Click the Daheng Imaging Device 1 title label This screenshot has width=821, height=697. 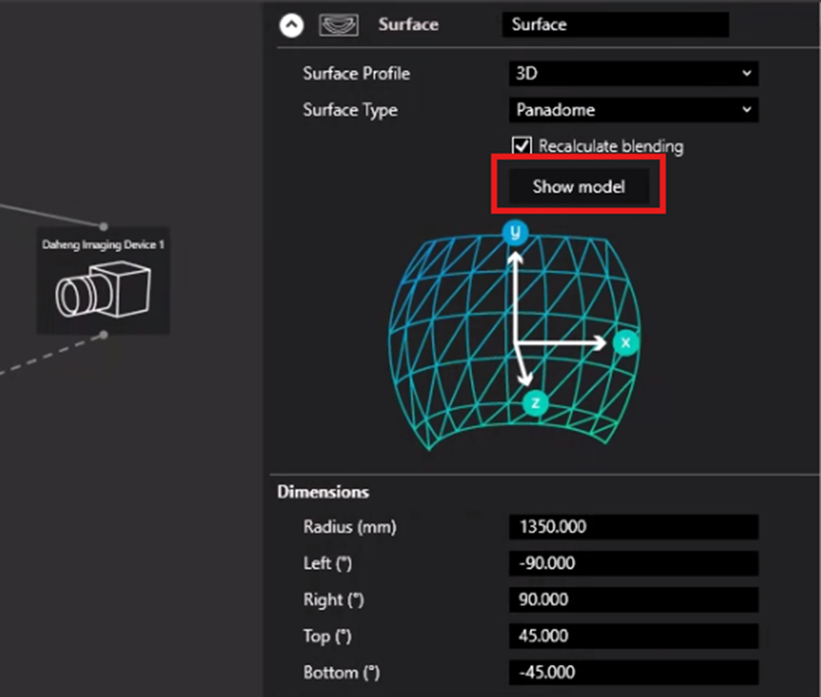click(x=103, y=245)
